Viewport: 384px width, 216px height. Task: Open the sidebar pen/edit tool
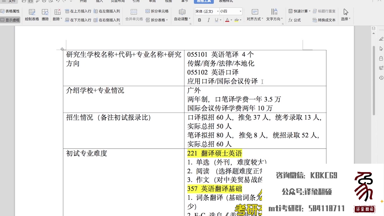tap(381, 39)
